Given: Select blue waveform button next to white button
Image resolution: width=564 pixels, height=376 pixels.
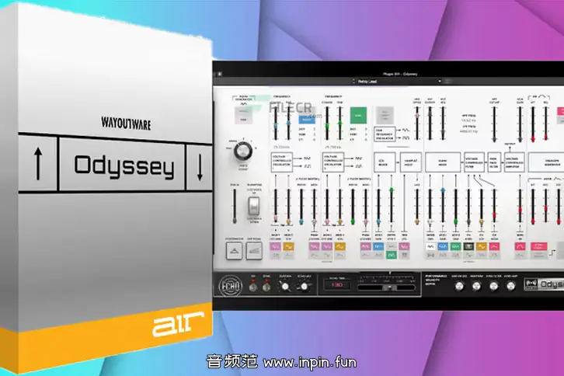Looking at the screenshot, I should (443, 247).
